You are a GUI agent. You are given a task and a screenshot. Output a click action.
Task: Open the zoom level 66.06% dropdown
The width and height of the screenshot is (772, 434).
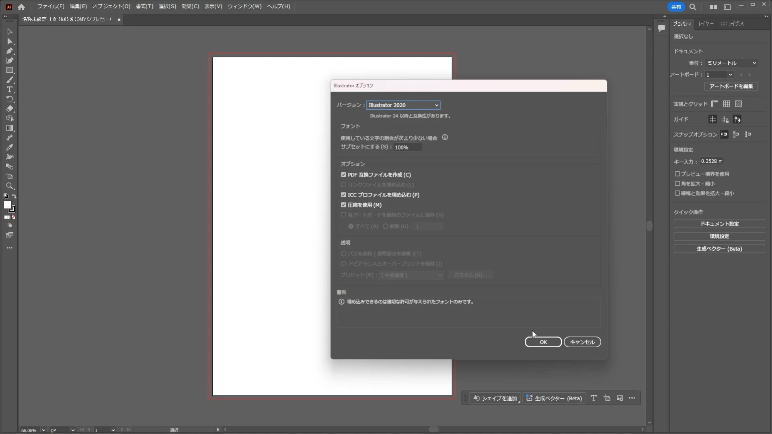pyautogui.click(x=43, y=430)
